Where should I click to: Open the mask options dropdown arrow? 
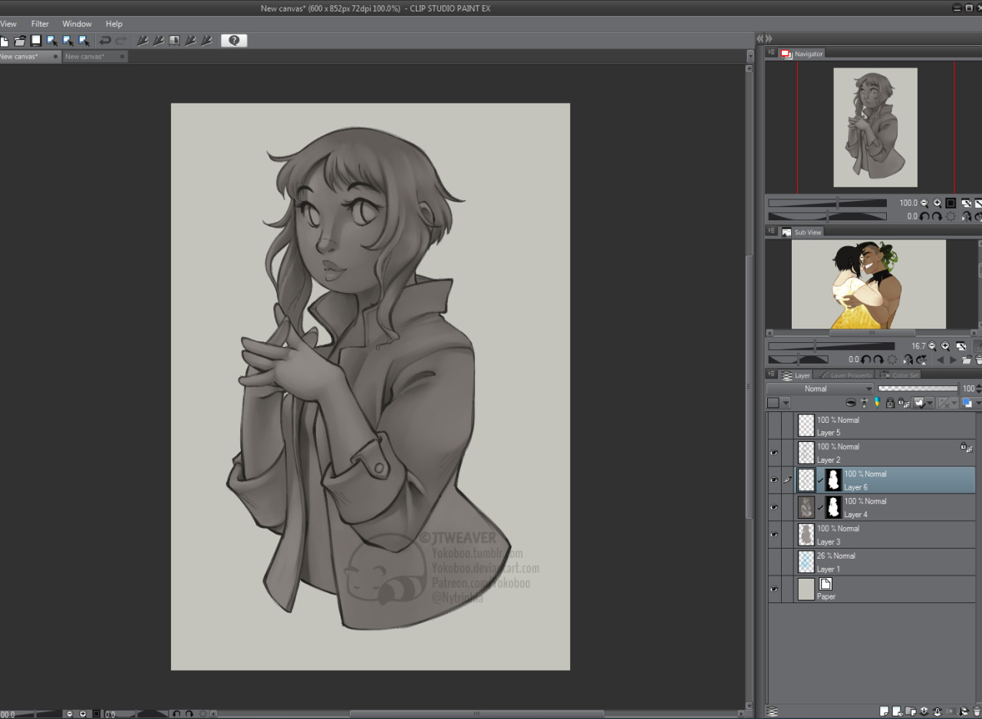tap(930, 403)
